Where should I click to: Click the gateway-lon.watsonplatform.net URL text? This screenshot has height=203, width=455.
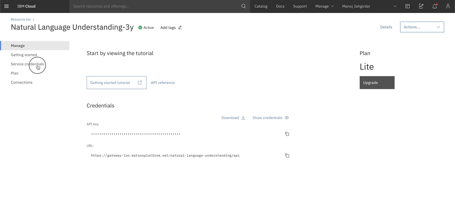coord(165,155)
